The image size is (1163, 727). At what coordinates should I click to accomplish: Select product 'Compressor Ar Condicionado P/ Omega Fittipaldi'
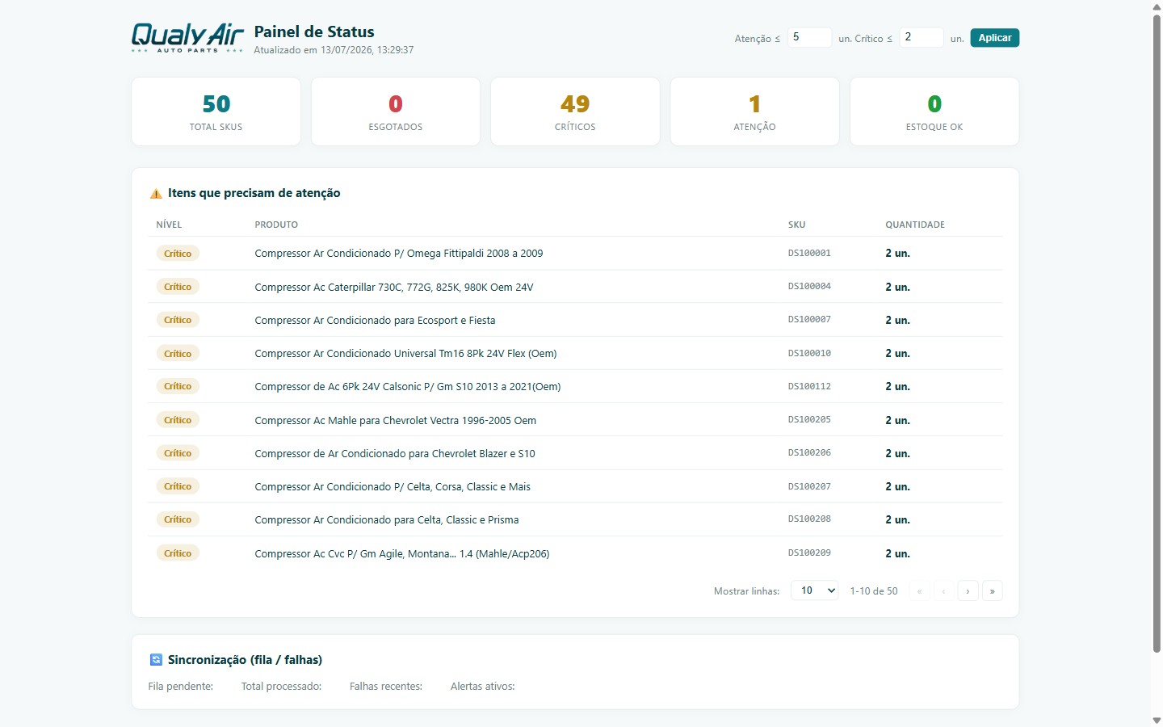[x=399, y=254]
